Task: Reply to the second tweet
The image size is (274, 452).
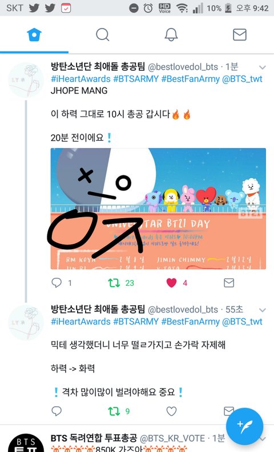Action: point(57,411)
